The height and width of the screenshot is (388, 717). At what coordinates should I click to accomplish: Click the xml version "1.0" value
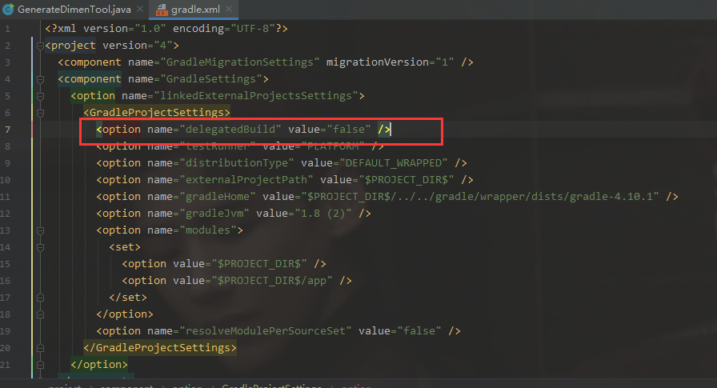[150, 29]
